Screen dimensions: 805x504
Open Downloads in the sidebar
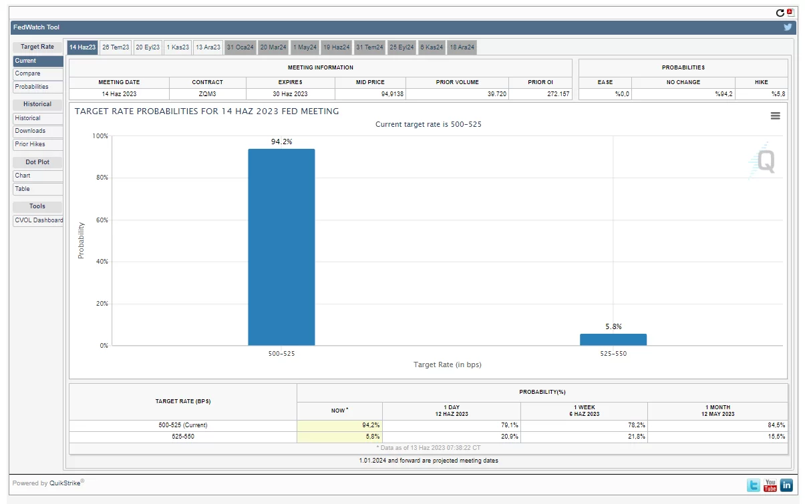(x=38, y=131)
